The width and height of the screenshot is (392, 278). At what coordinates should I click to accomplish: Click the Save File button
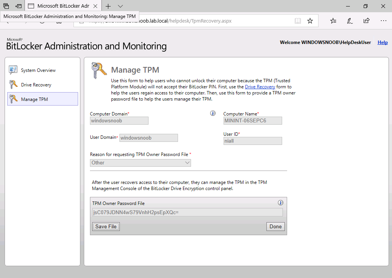click(x=106, y=226)
